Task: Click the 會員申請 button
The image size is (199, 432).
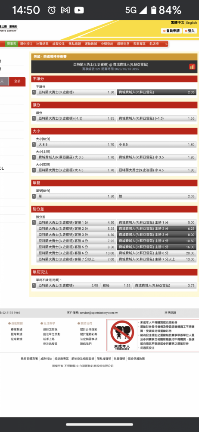Action: click(171, 31)
